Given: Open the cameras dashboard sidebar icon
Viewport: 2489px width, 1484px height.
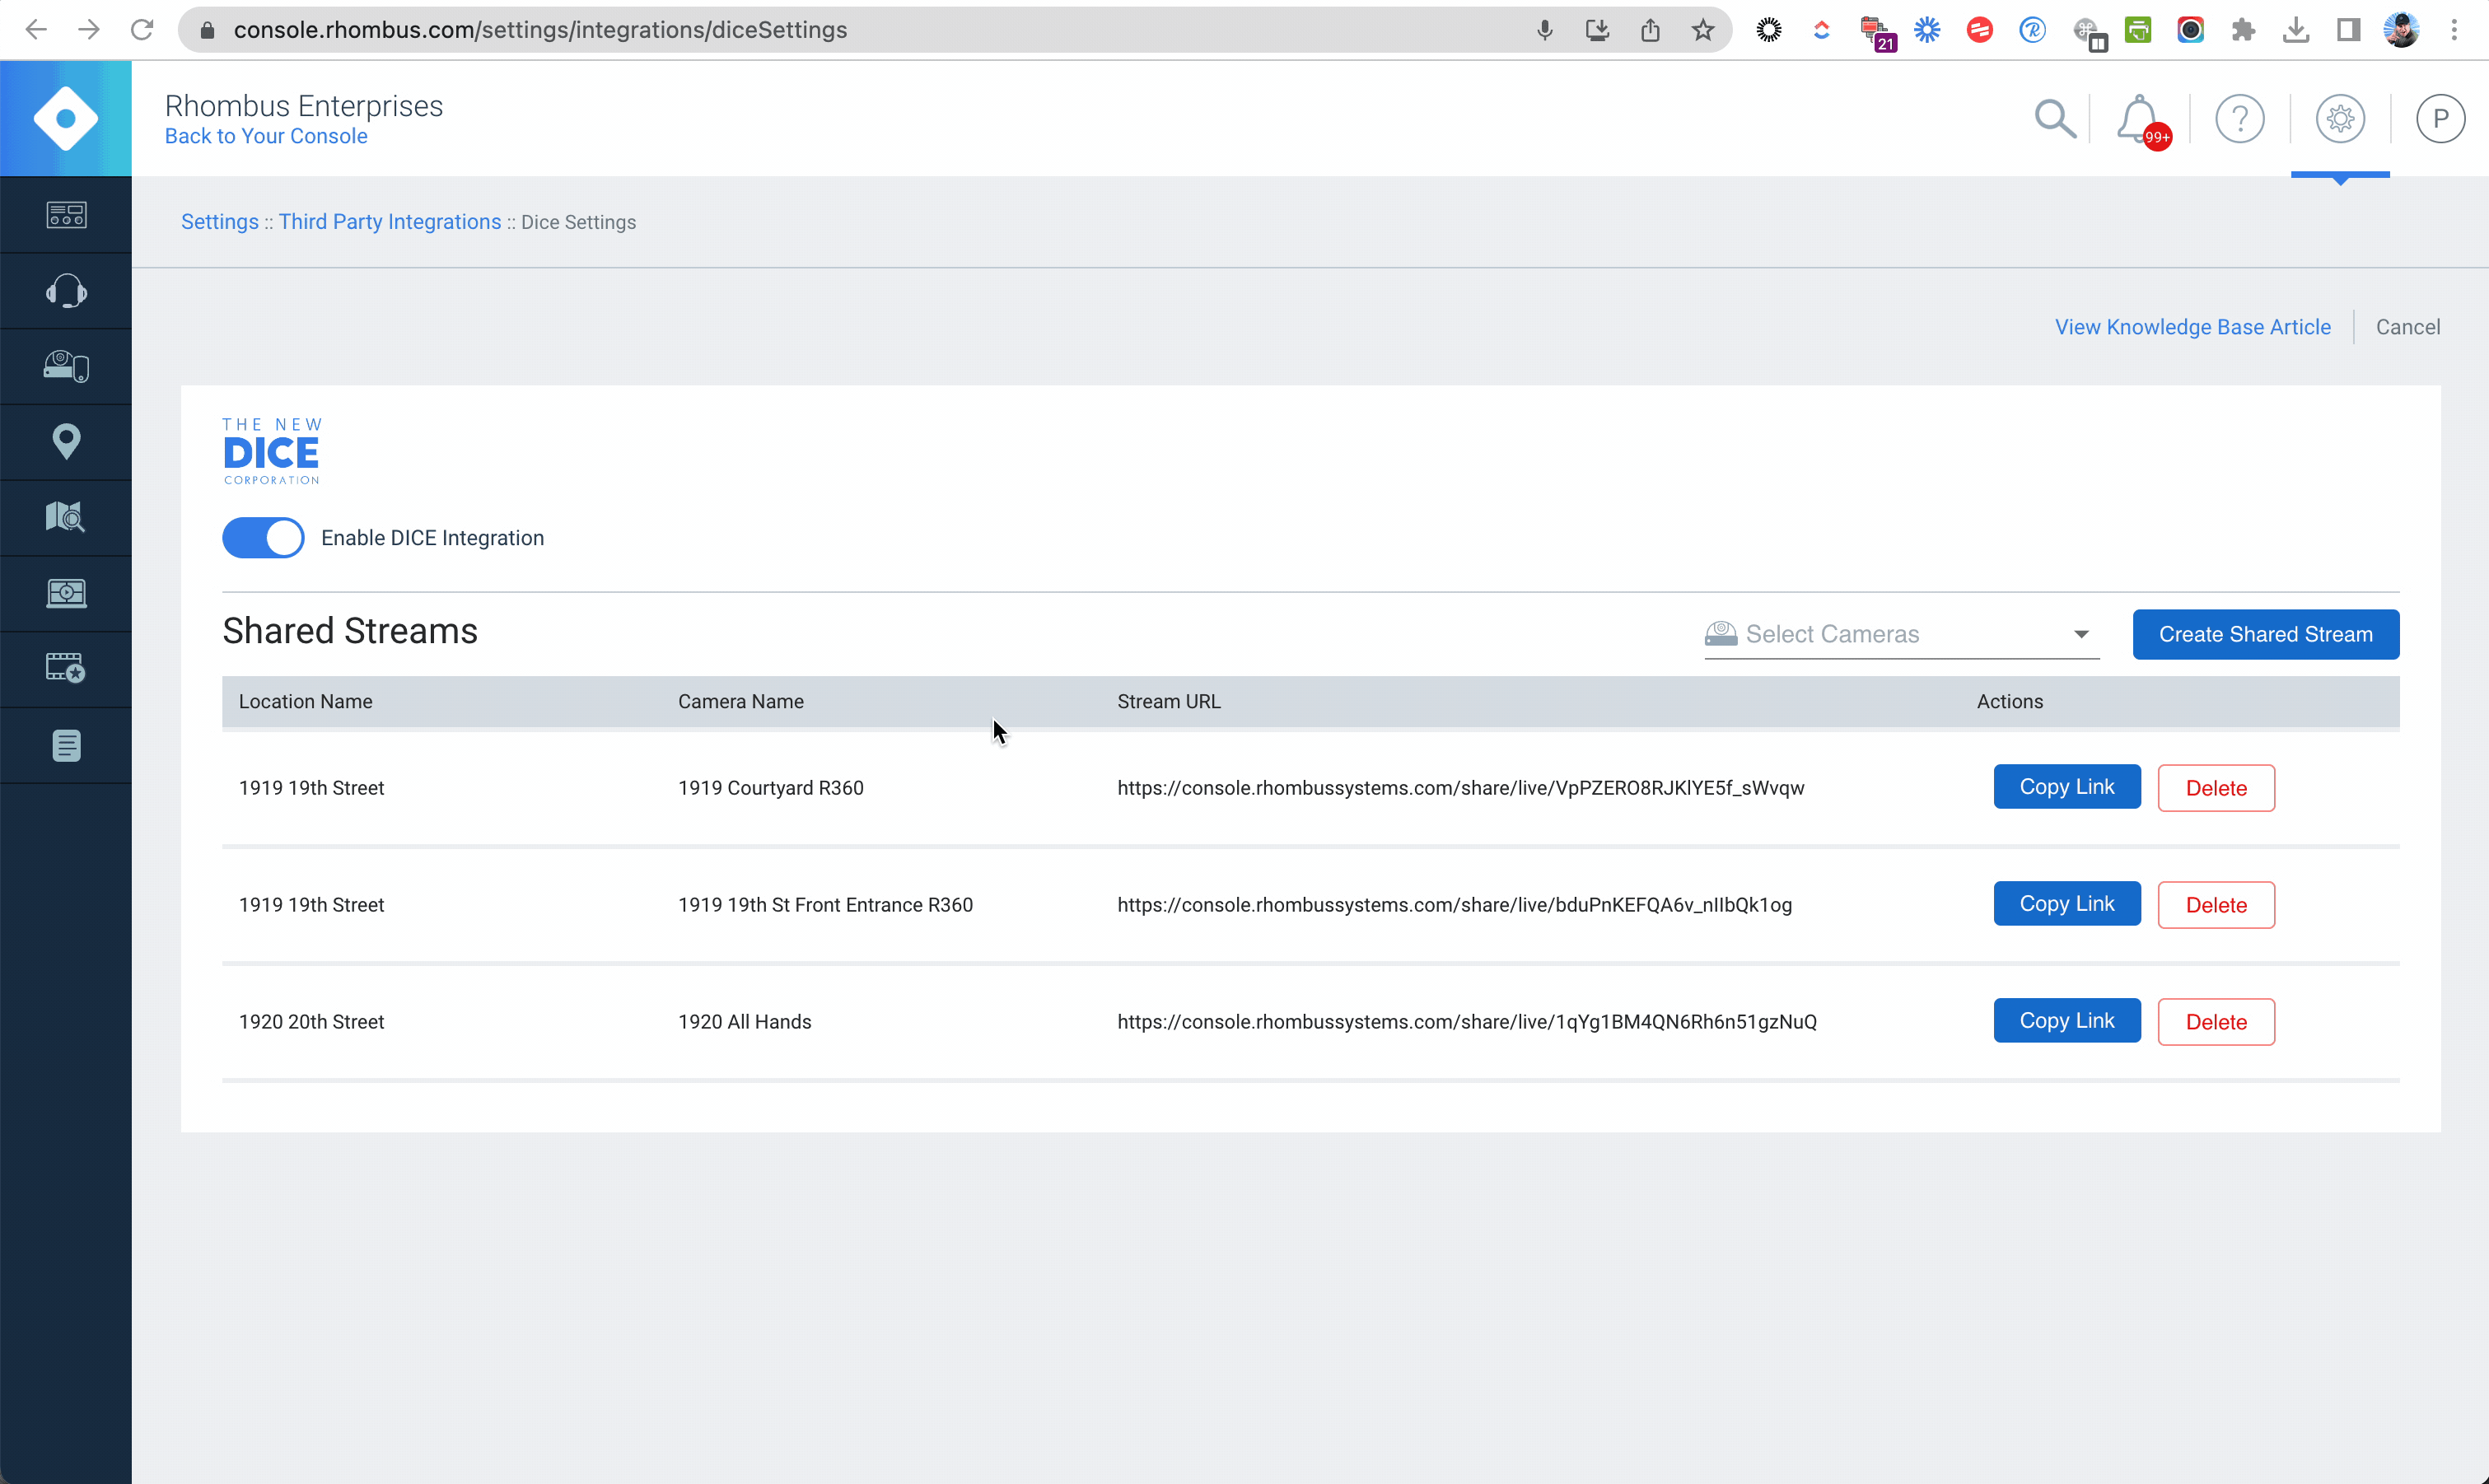Looking at the screenshot, I should pos(66,215).
